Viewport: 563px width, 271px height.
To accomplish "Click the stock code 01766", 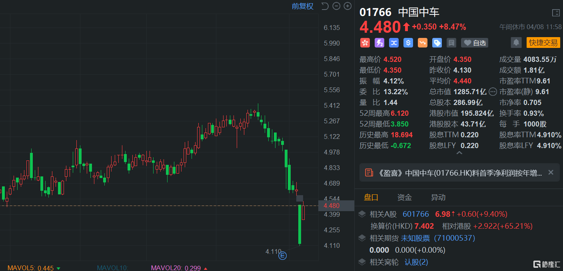I will click(375, 12).
